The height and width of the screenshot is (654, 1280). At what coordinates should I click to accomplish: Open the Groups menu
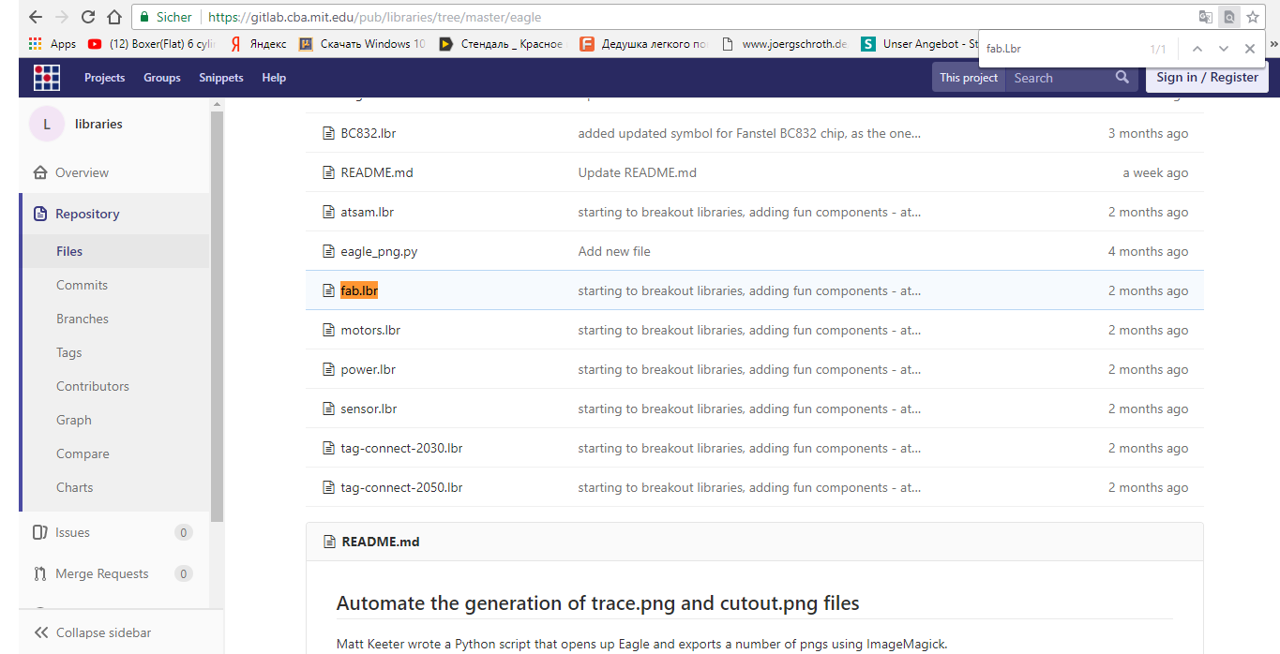(161, 78)
